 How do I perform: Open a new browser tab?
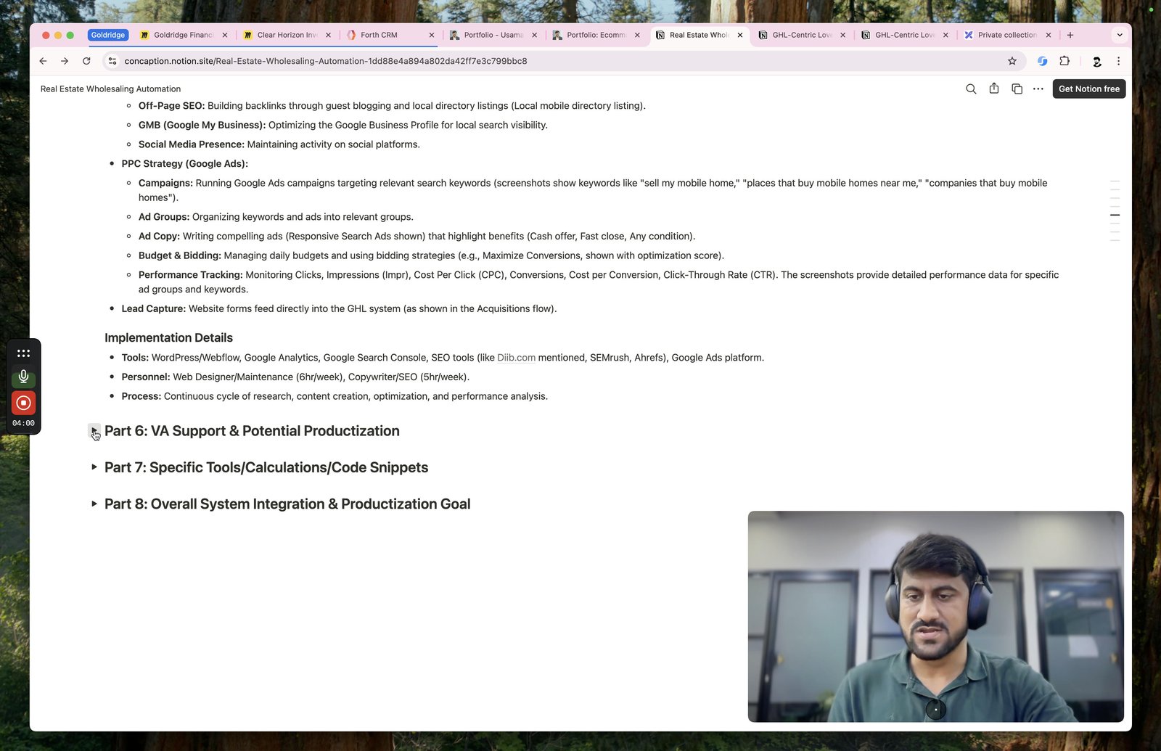[x=1070, y=35]
